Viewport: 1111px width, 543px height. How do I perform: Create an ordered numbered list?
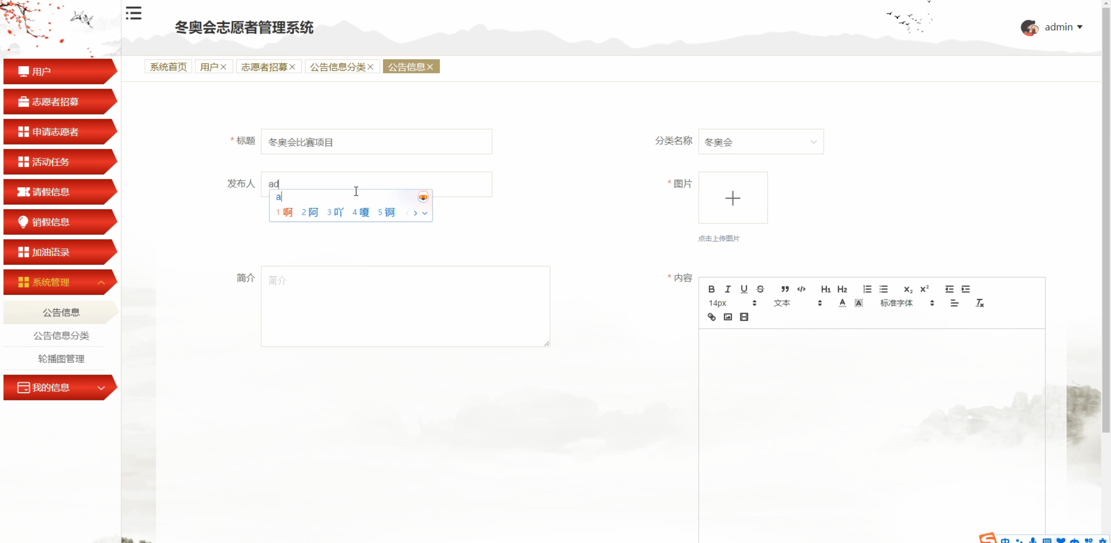point(867,289)
